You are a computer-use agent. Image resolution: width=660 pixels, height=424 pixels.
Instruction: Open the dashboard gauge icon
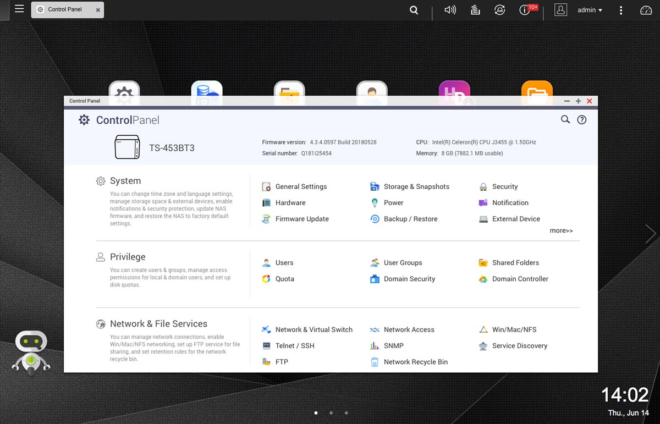[x=646, y=10]
